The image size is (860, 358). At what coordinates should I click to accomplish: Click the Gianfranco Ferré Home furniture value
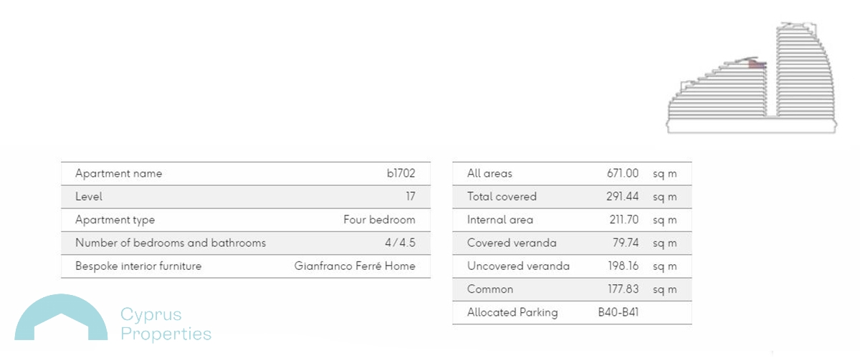tap(355, 266)
